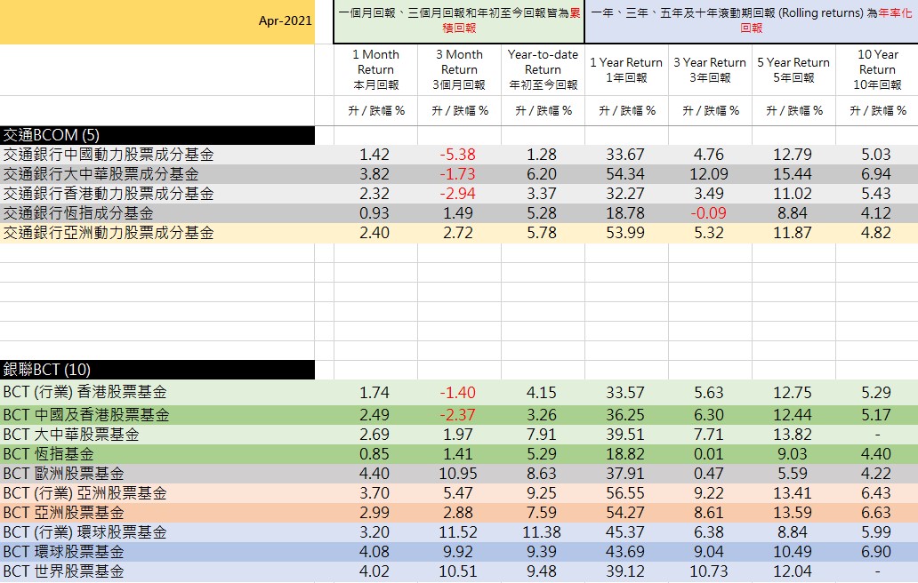
Task: Select the 53.99 one-year return cell
Action: 625,233
